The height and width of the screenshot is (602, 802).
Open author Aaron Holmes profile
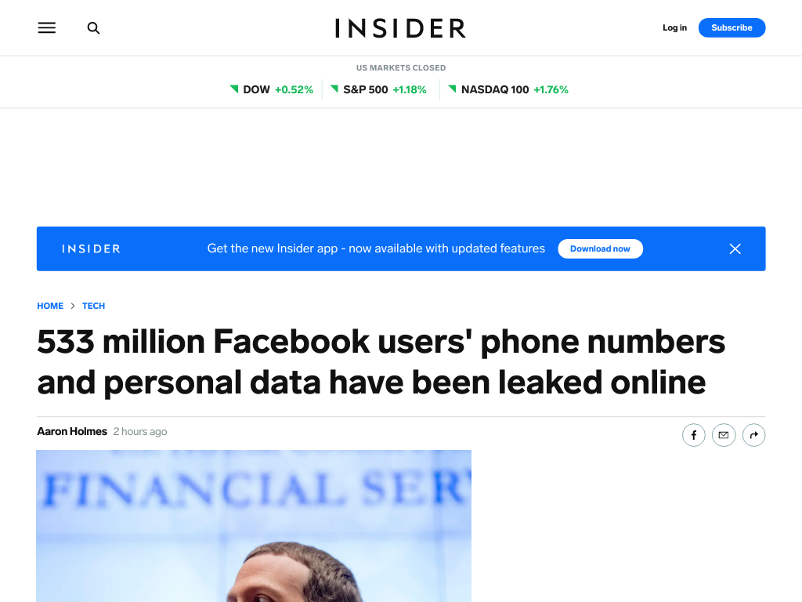[72, 432]
